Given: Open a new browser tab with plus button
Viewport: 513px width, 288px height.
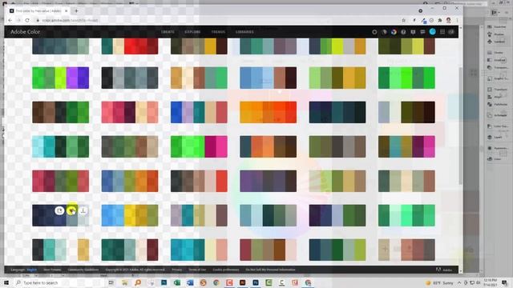Looking at the screenshot, I should (76, 10).
